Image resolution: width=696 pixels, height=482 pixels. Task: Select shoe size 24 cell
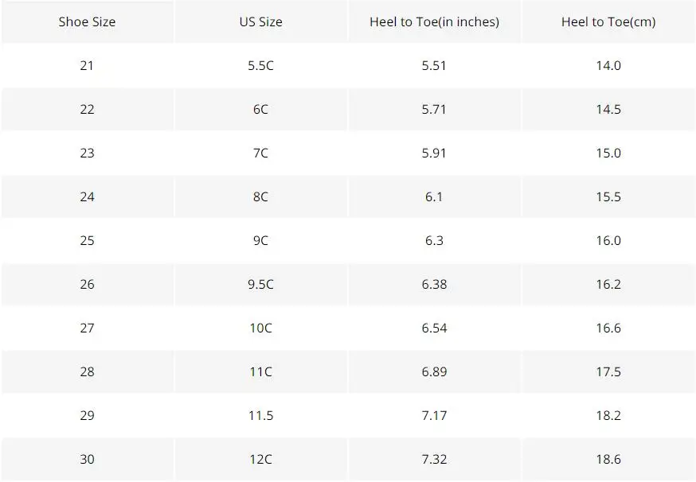click(87, 197)
